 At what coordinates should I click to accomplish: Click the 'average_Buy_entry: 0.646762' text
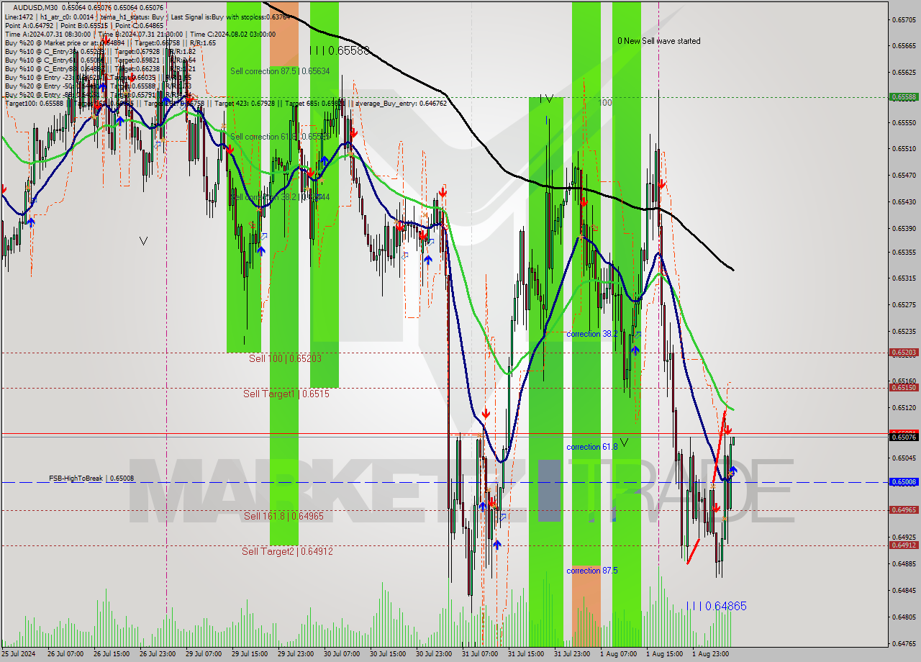click(x=400, y=103)
